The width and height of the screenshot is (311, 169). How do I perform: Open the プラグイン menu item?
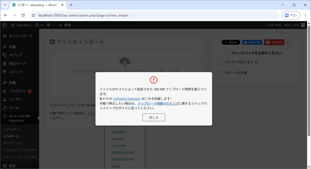[x=17, y=91]
